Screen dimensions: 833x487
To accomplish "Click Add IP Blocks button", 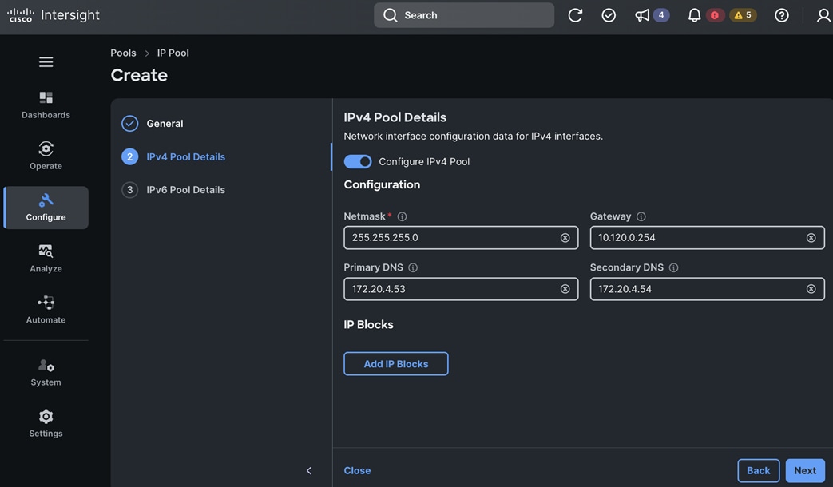I will tap(396, 364).
